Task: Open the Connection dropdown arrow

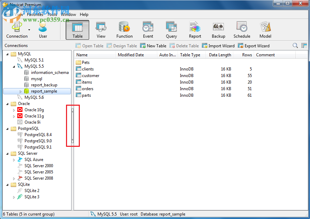Action: [x=29, y=30]
